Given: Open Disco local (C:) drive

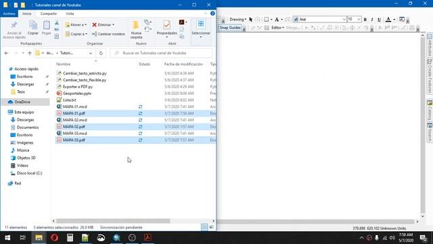Looking at the screenshot, I should [x=29, y=174].
